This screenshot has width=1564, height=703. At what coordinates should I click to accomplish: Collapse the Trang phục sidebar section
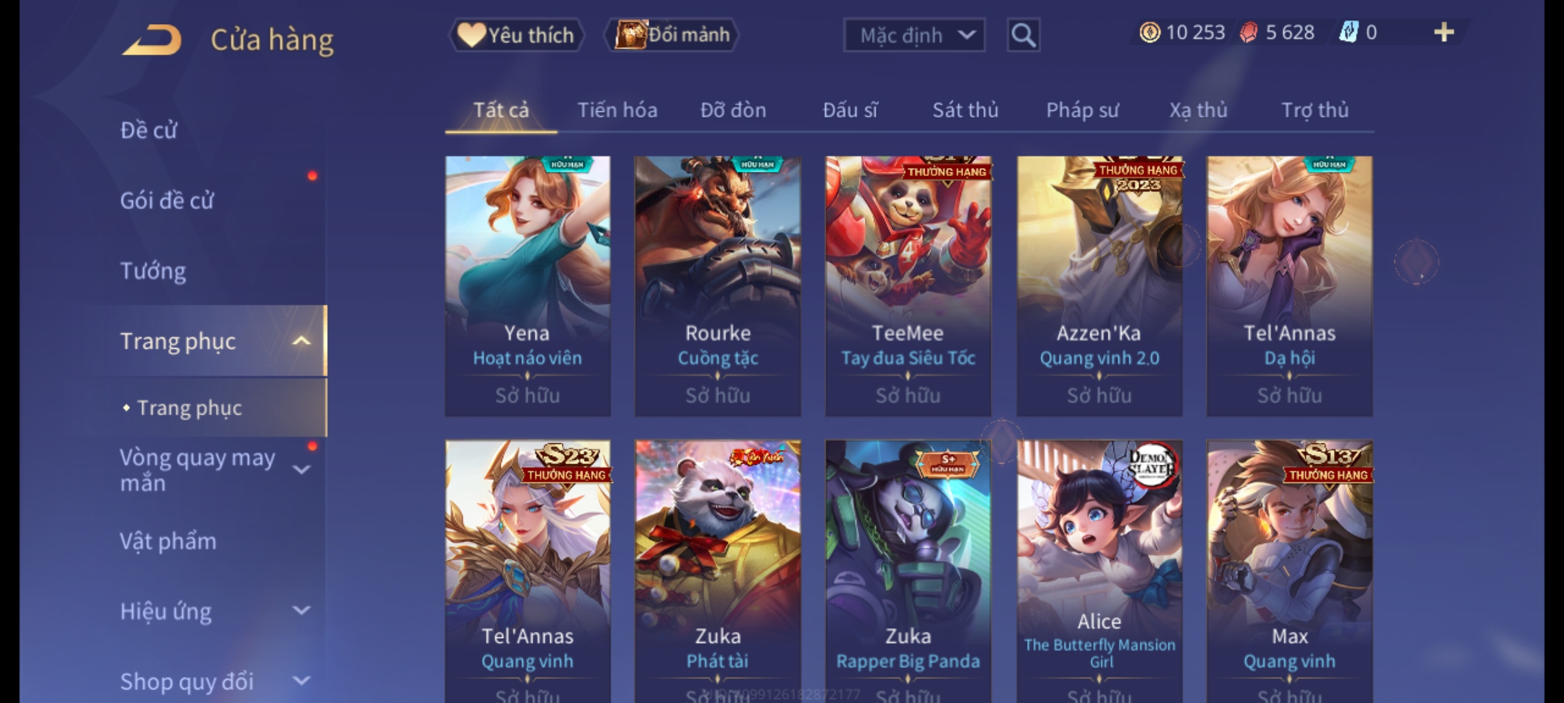pos(301,341)
